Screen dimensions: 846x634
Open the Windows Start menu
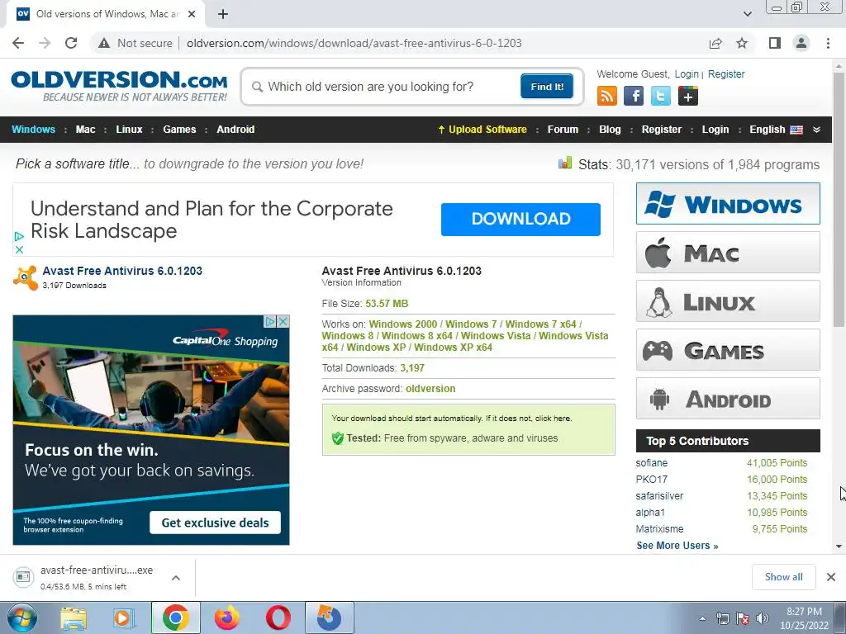(x=22, y=618)
